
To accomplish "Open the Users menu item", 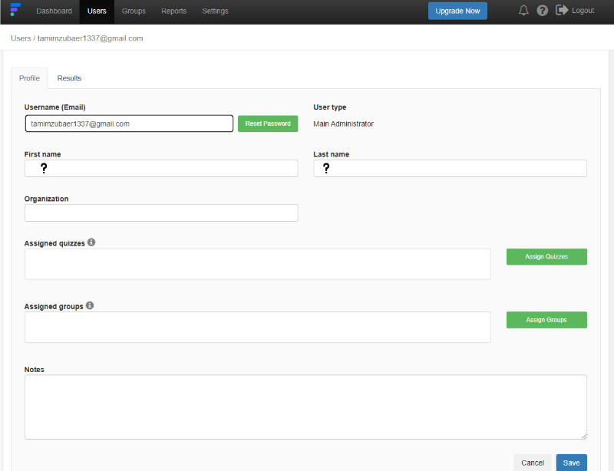I will 97,11.
